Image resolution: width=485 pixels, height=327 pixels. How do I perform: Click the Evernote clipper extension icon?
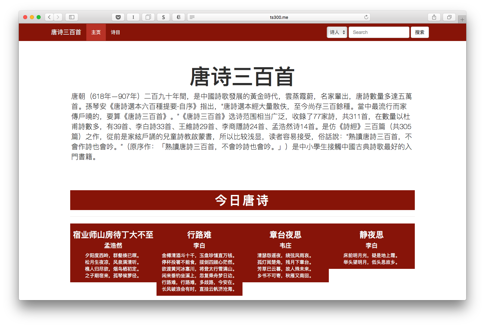pos(179,17)
